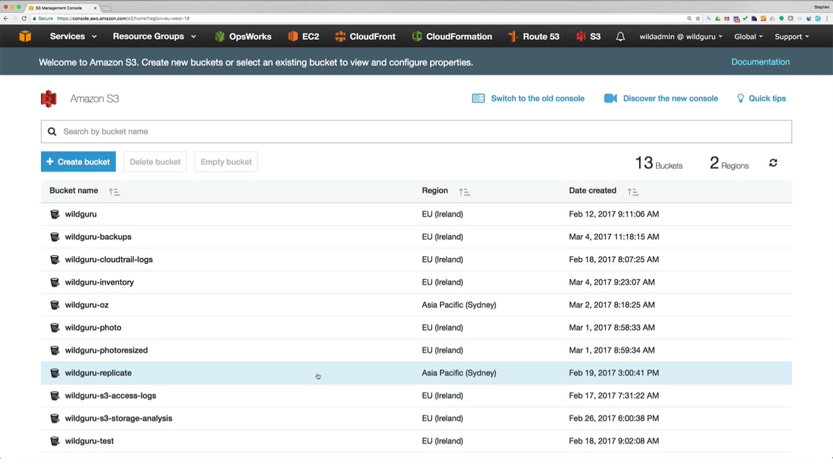The image size is (833, 468).
Task: Click the Amazon S3 heading text
Action: [x=94, y=99]
